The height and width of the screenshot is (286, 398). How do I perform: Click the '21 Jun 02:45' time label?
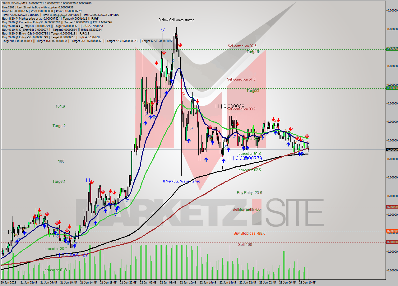click(29, 283)
